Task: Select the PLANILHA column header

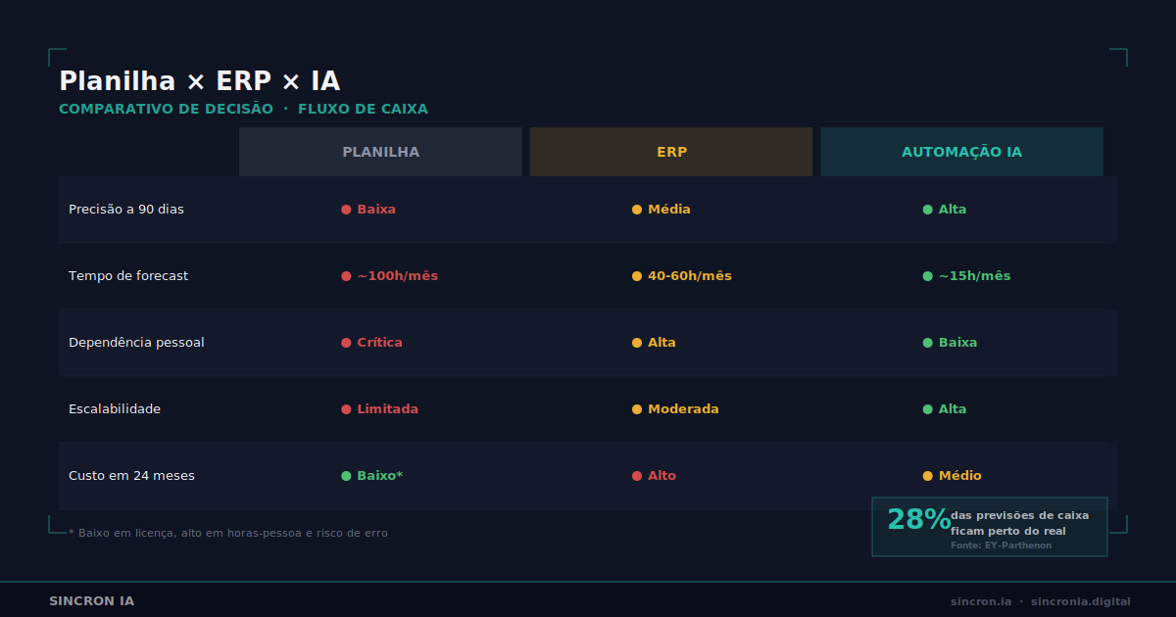Action: click(x=380, y=152)
